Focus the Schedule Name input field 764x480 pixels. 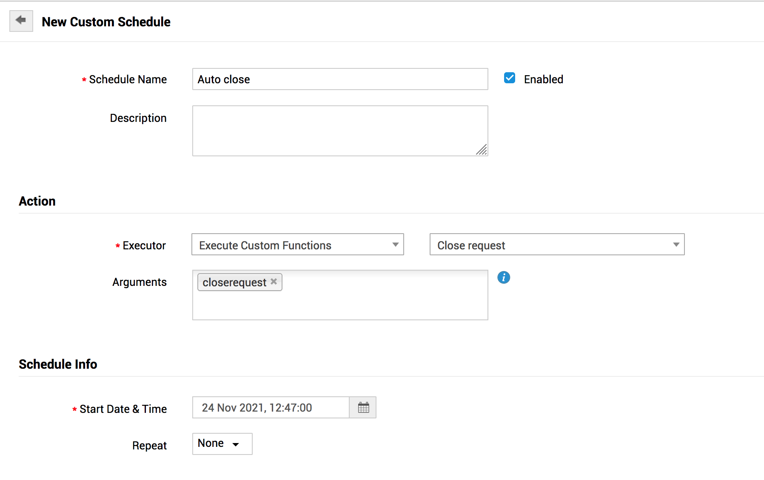point(340,79)
